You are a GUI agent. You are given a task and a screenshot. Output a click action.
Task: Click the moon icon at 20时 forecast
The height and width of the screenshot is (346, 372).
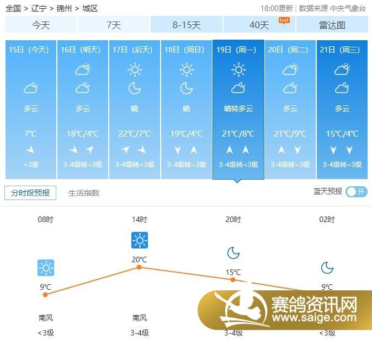233,253
